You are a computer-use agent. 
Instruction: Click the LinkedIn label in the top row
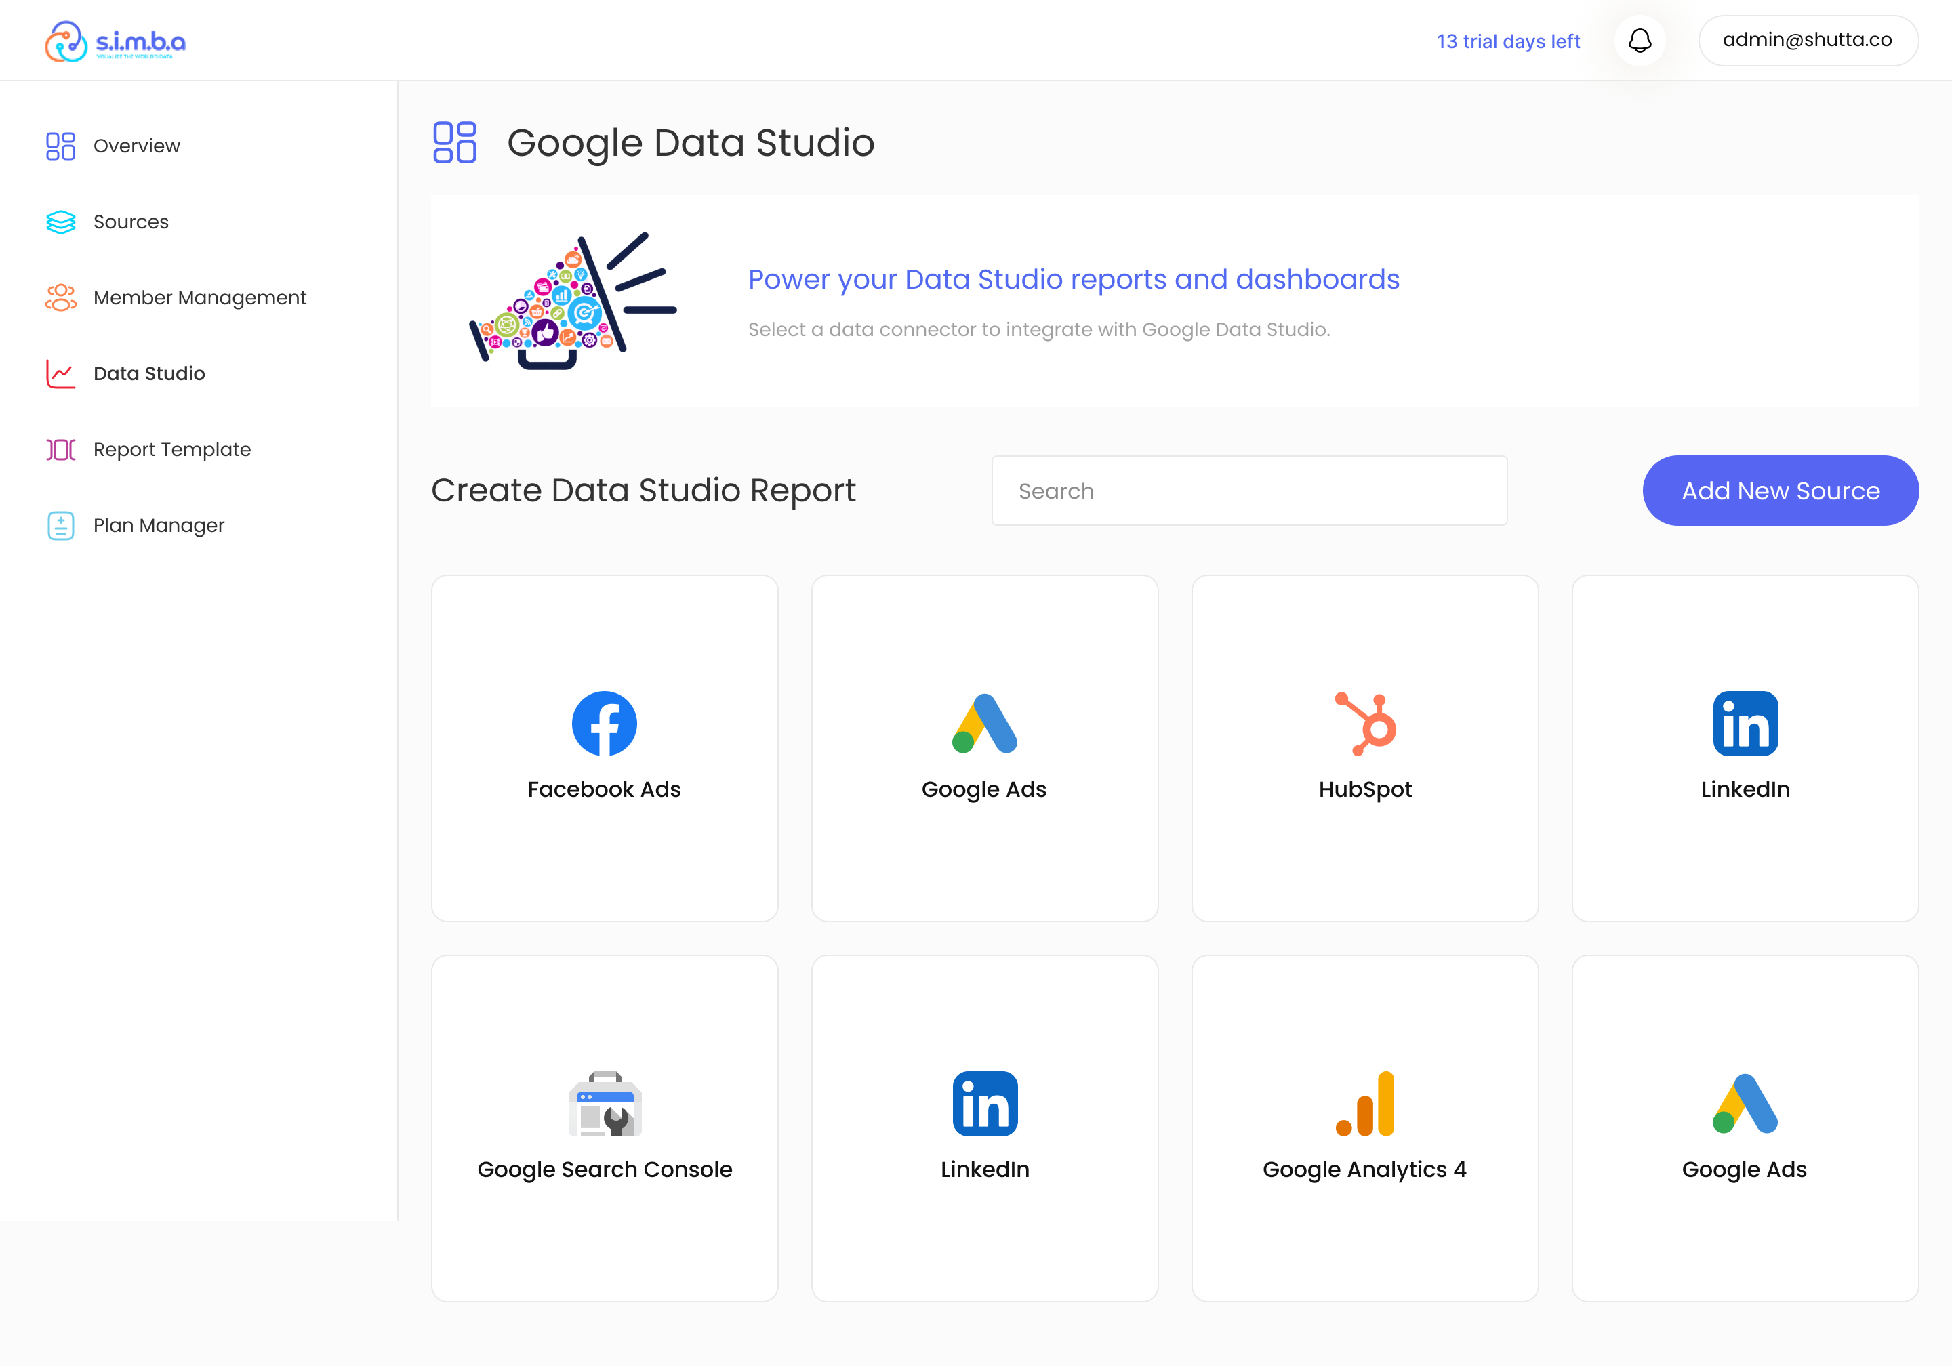coord(1745,789)
